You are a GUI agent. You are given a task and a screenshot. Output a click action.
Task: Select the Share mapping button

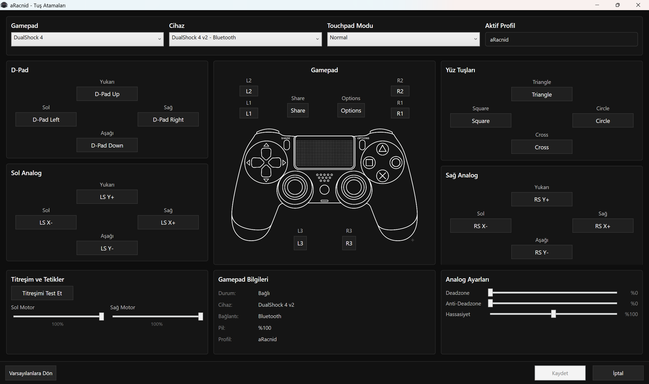pyautogui.click(x=298, y=110)
